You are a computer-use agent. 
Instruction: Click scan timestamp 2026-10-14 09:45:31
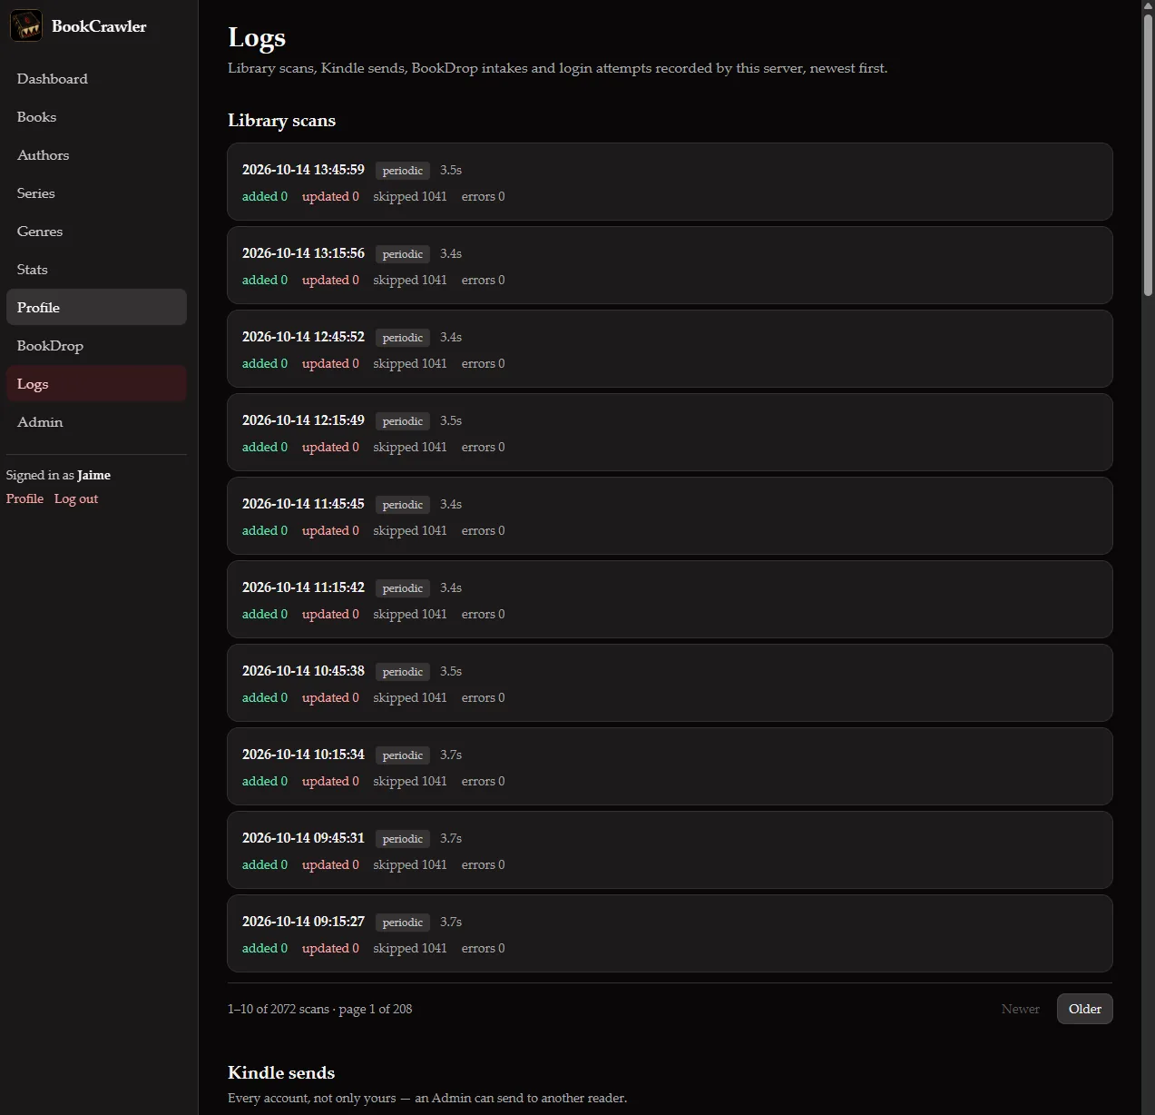[303, 838]
